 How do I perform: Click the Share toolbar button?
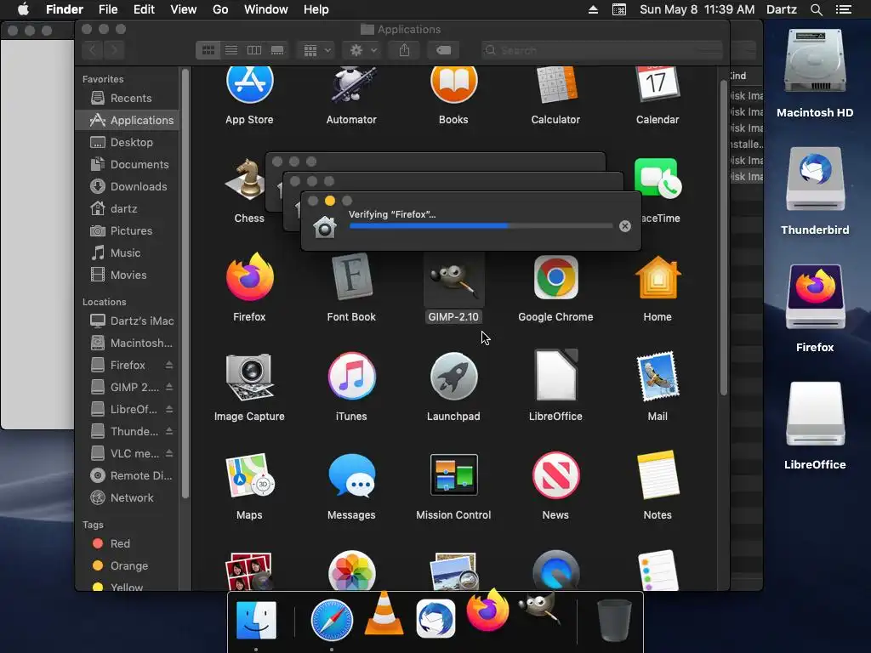[x=404, y=50]
